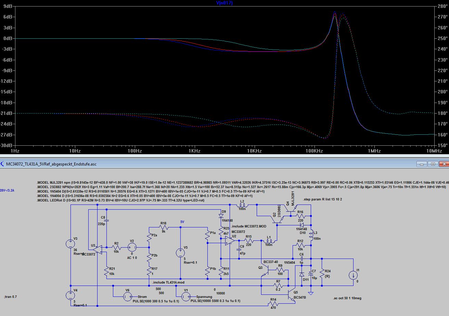Click the .include TL431A.mod directive
Image resolution: width=449 pixels, height=316 pixels.
tap(168, 282)
